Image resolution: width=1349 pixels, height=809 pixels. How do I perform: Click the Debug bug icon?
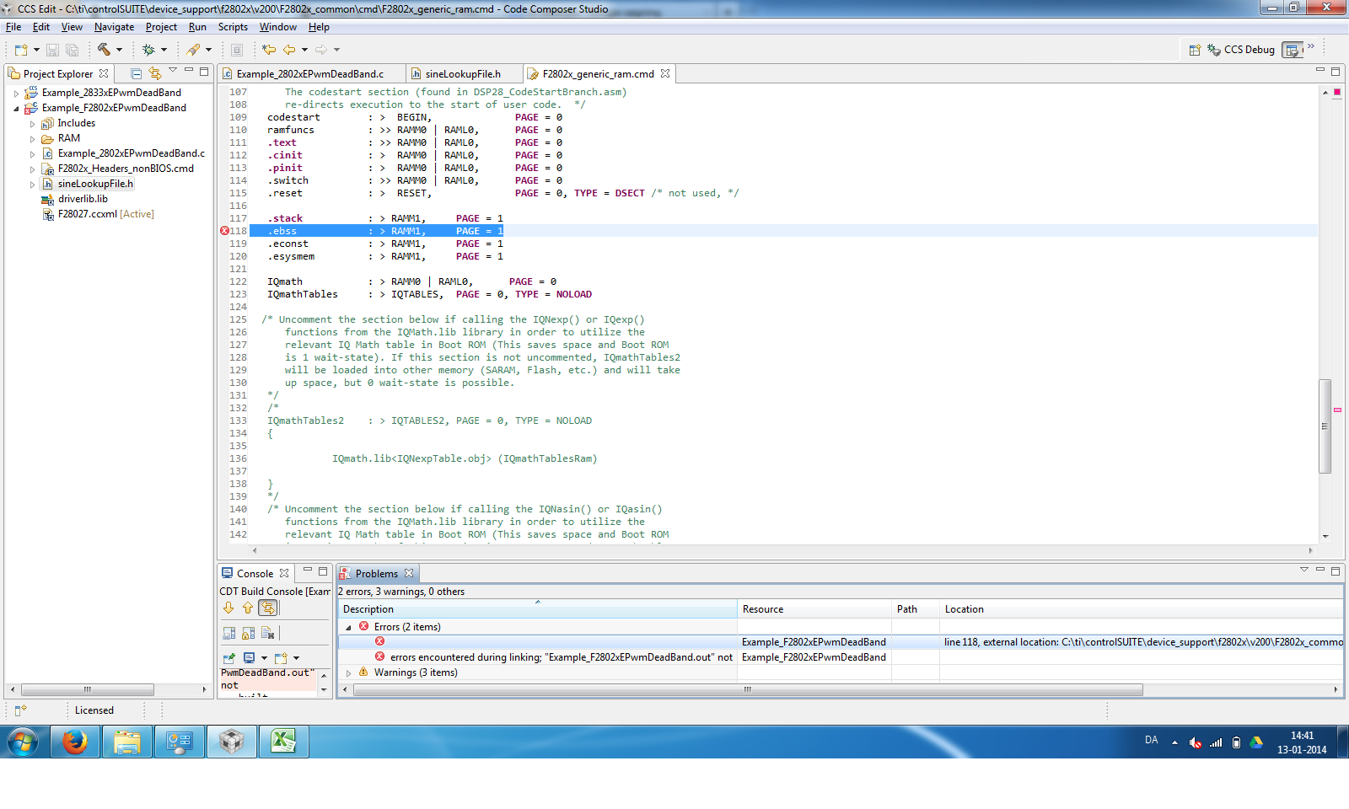tap(148, 50)
